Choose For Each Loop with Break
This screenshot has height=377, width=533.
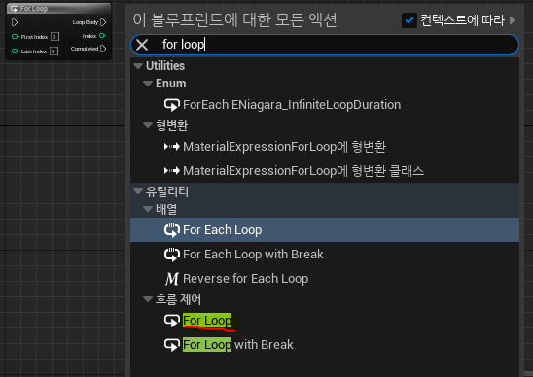pyautogui.click(x=325, y=254)
